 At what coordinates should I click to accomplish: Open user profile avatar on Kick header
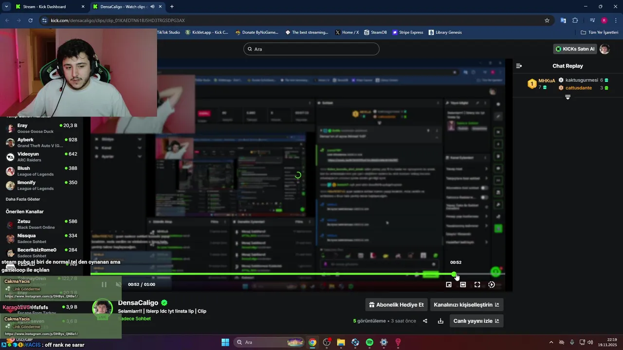point(605,49)
